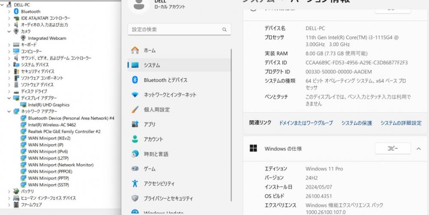Click the システム monitor icon in Settings sidebar
Image resolution: width=429 pixels, height=215 pixels.
[135, 65]
